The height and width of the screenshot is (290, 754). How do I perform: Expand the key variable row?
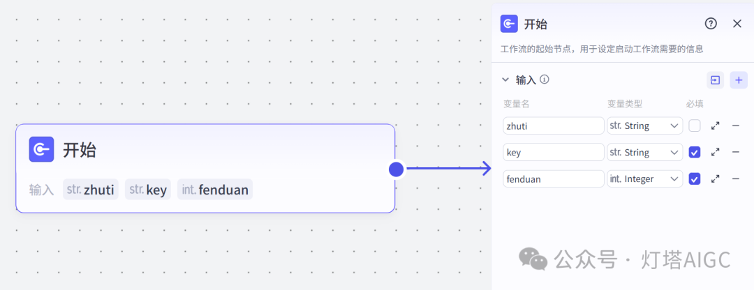715,152
